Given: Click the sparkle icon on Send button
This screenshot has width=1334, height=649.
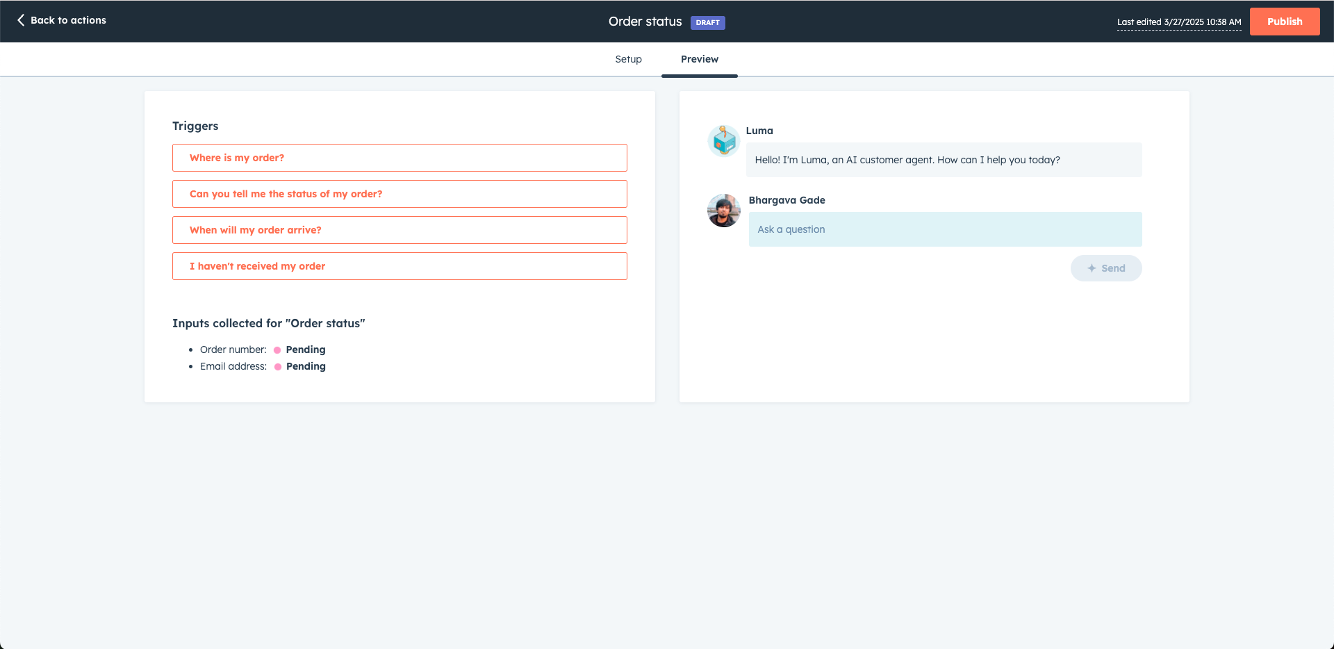Looking at the screenshot, I should coord(1092,268).
